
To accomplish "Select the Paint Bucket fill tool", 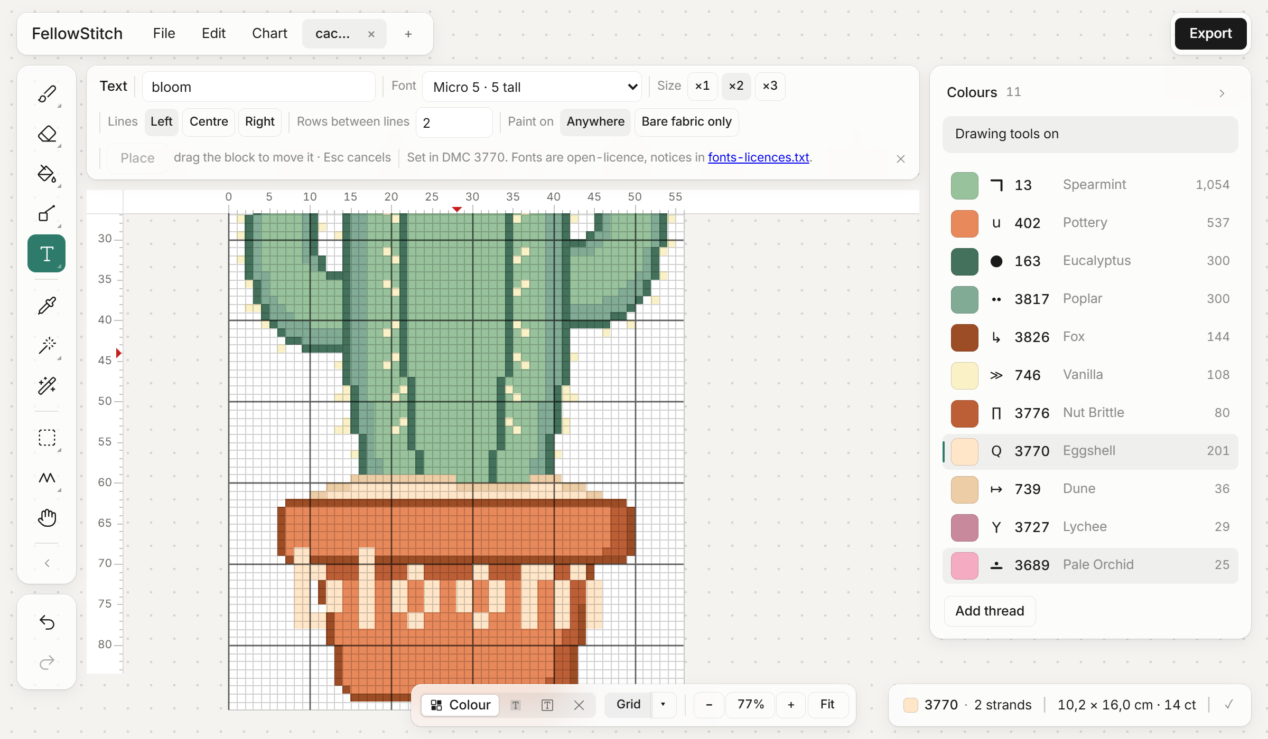I will click(x=46, y=174).
